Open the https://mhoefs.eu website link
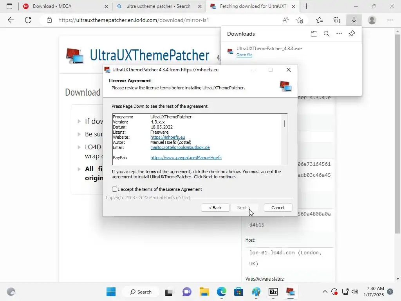The image size is (401, 301). (x=168, y=137)
